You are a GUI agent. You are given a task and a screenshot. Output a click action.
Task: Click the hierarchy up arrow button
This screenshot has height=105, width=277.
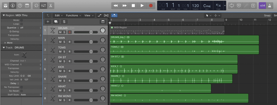48,15
